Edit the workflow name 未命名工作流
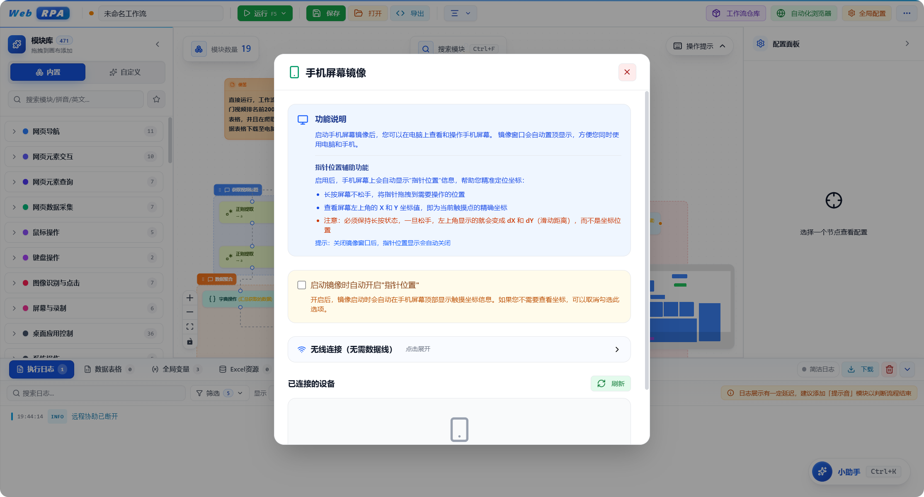 click(x=161, y=13)
